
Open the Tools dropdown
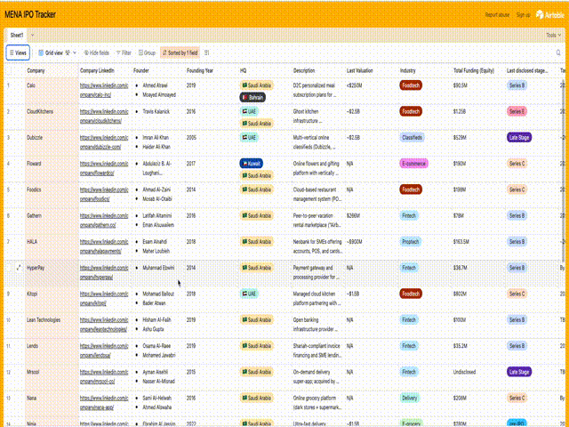553,36
